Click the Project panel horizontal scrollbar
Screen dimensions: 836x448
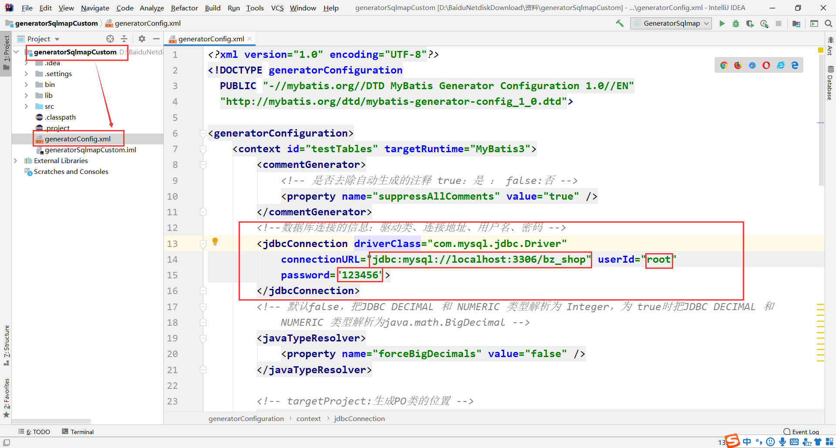[51, 421]
